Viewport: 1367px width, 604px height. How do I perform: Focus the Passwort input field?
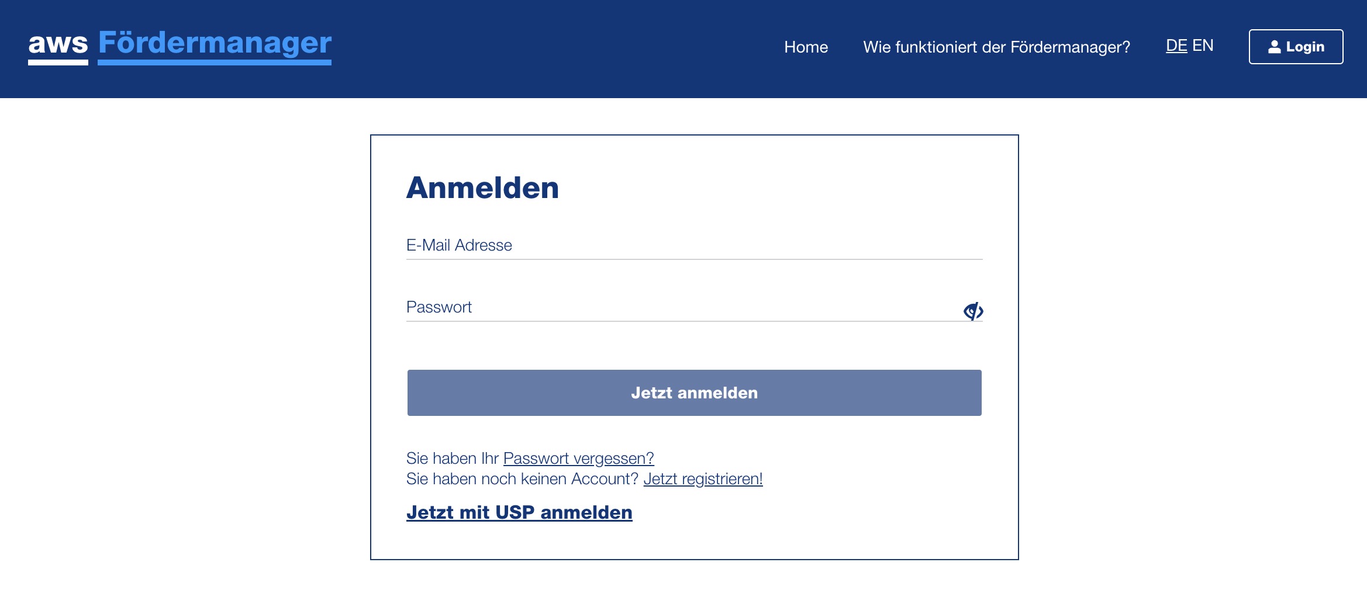click(x=678, y=307)
